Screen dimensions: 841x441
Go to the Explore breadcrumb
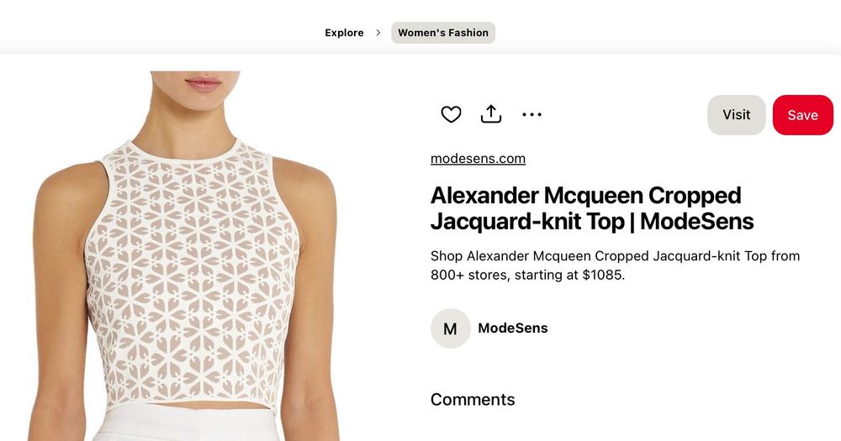pos(344,33)
